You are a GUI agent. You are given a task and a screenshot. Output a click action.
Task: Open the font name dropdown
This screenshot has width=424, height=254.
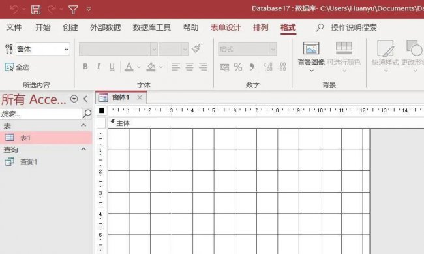pos(154,49)
